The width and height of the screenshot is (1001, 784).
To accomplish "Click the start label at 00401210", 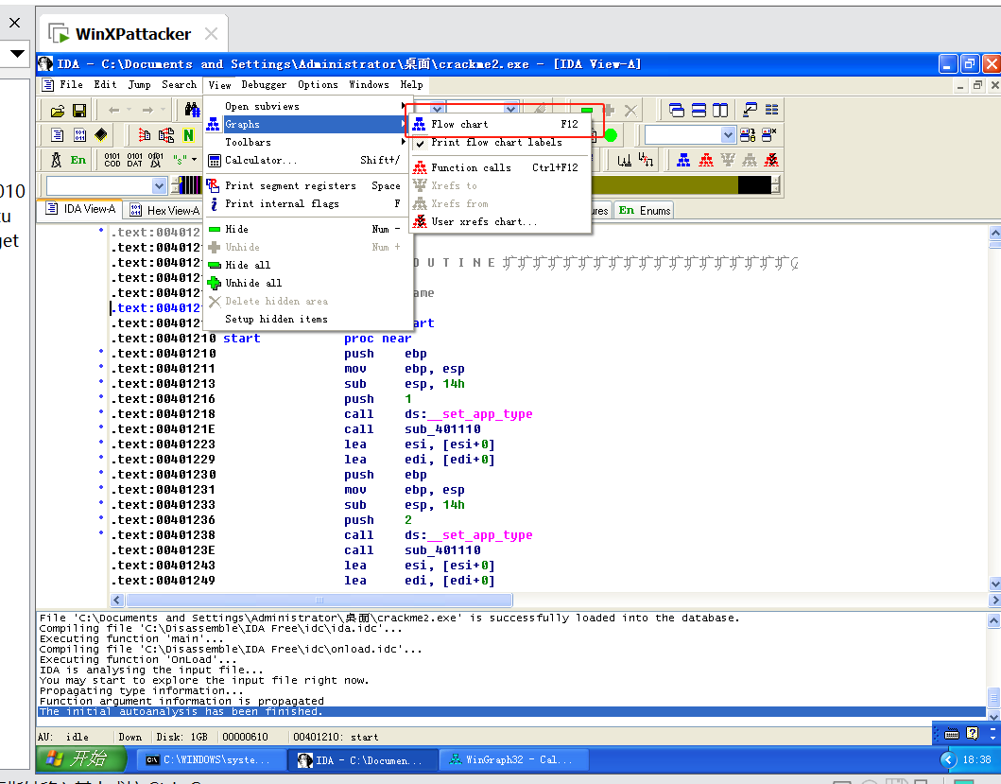I will [x=241, y=338].
